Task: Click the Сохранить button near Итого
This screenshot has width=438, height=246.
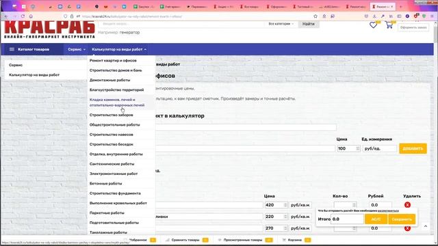Action: pos(402,219)
